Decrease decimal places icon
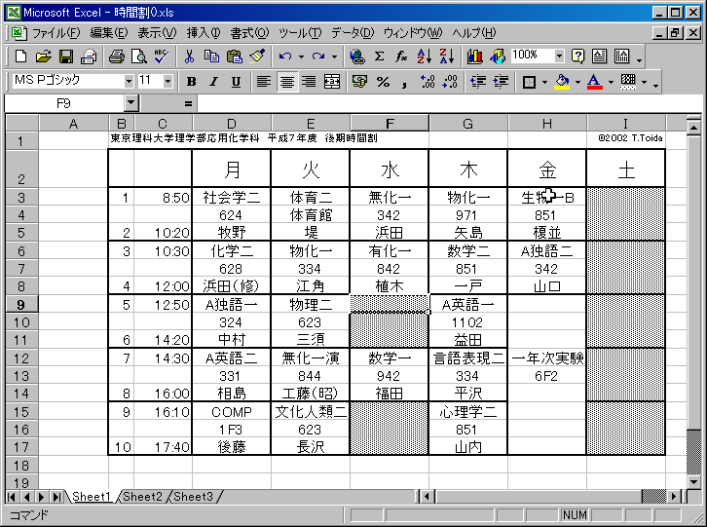The image size is (707, 527). [450, 82]
